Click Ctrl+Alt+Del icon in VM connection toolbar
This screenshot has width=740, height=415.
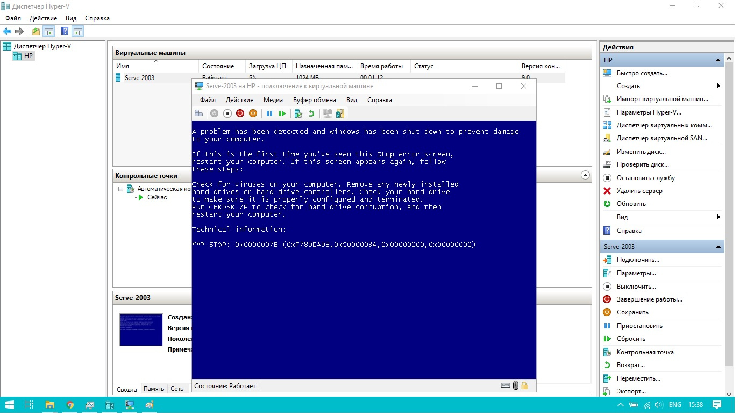198,113
